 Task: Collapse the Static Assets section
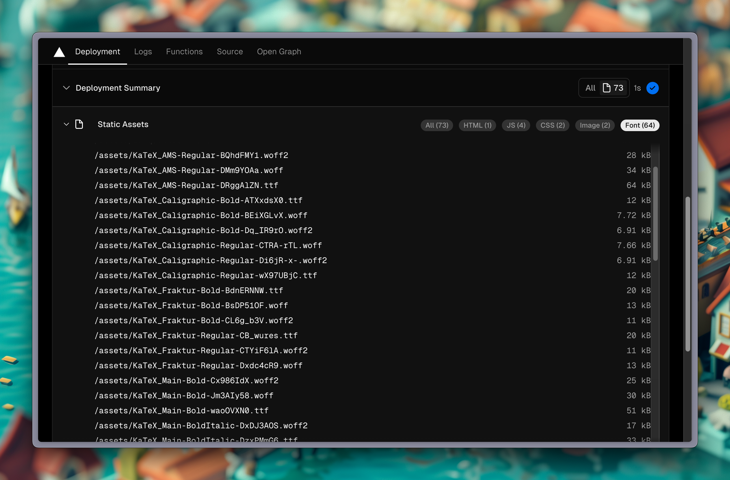pos(66,124)
